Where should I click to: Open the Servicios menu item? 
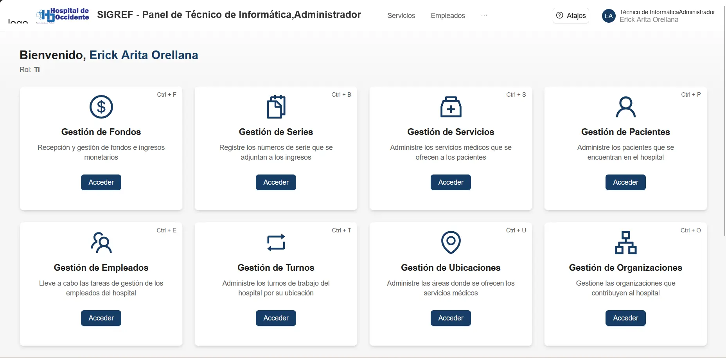tap(401, 16)
